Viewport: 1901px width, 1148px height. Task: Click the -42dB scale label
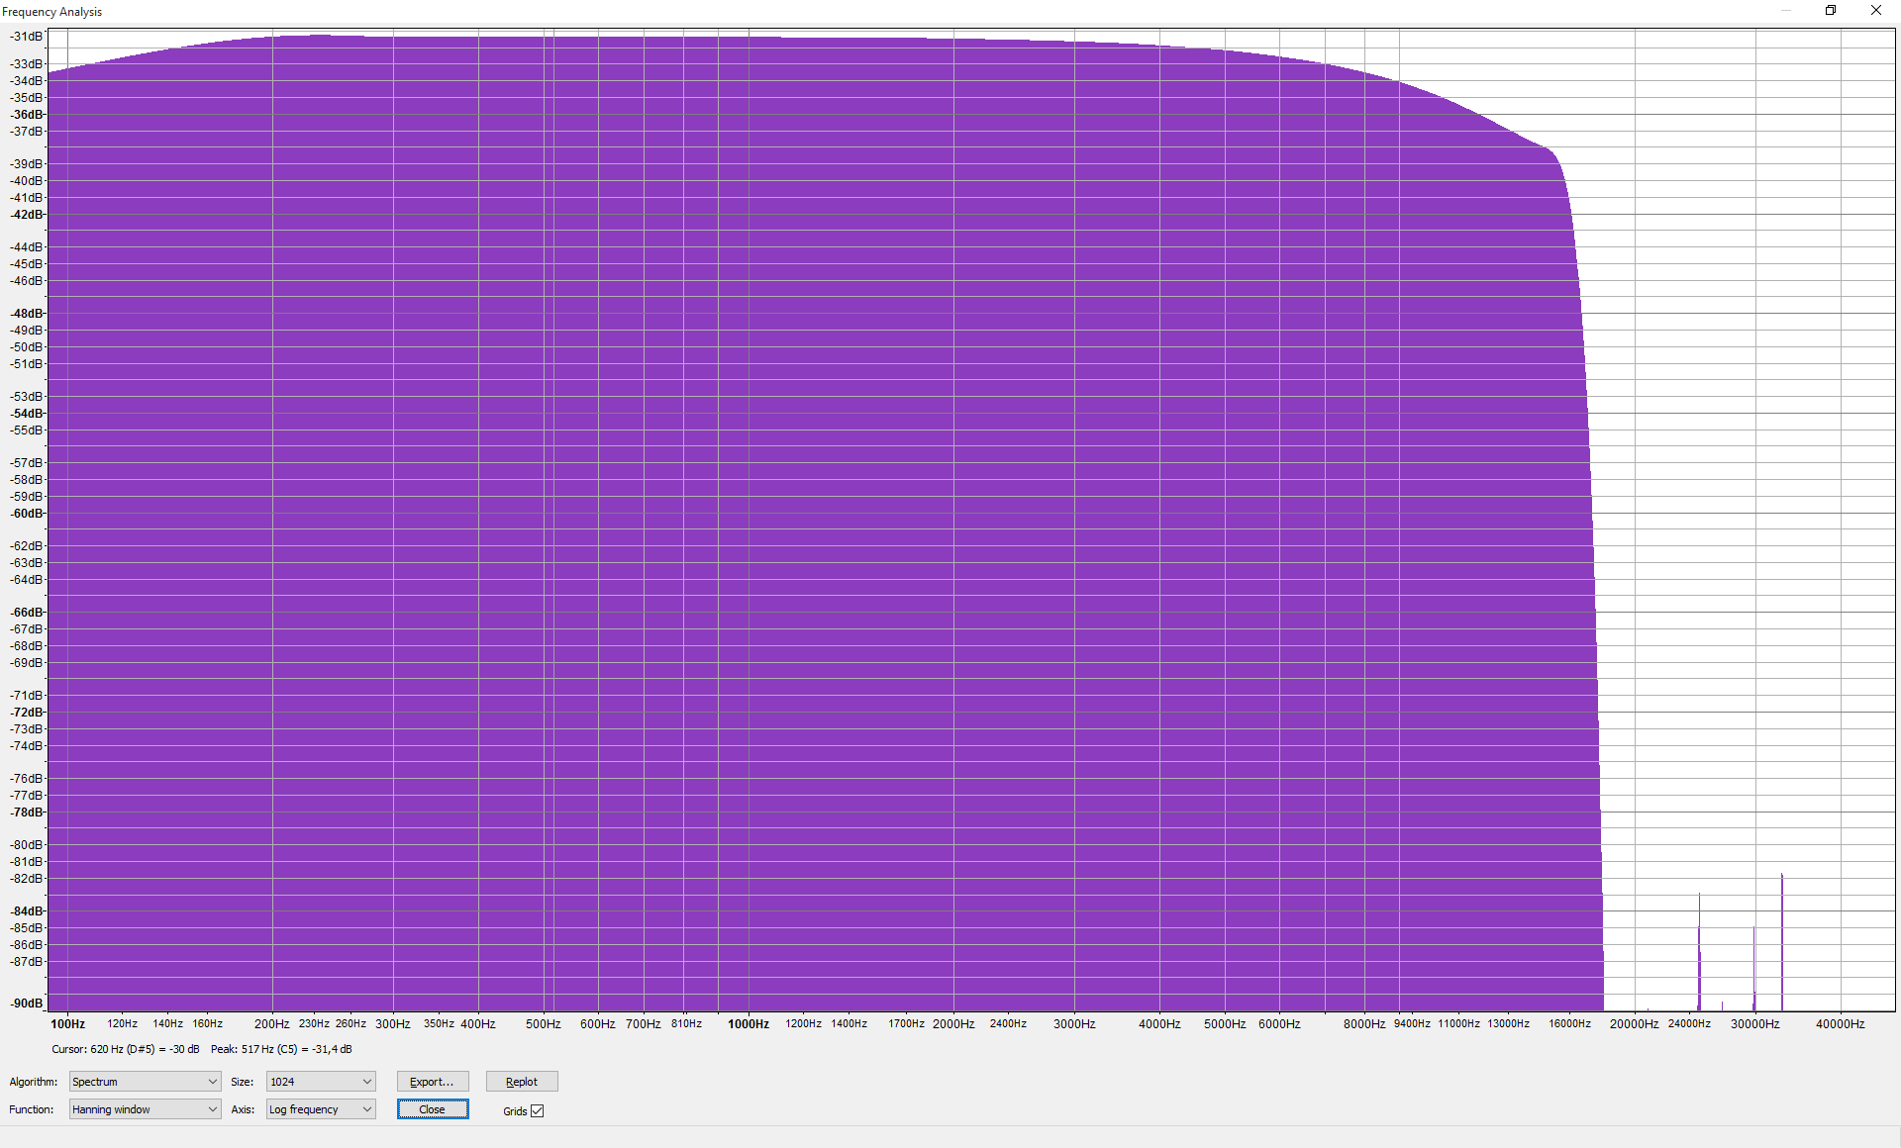click(x=27, y=215)
